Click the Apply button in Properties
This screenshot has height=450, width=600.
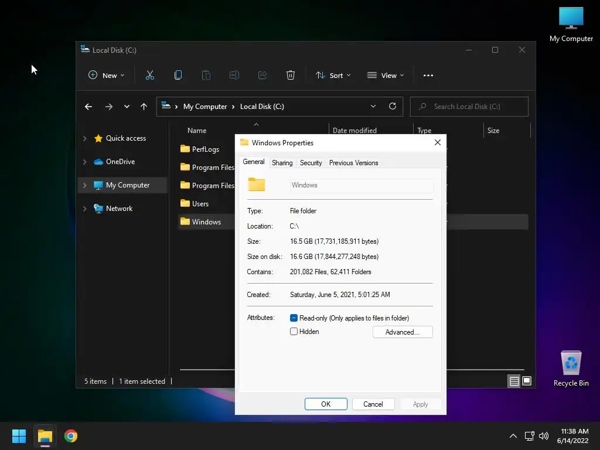(420, 404)
